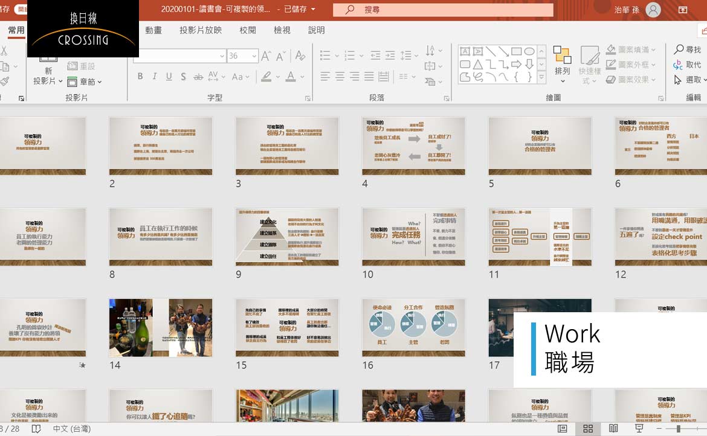Select slide 9 pyramid thumbnail

[x=287, y=237]
